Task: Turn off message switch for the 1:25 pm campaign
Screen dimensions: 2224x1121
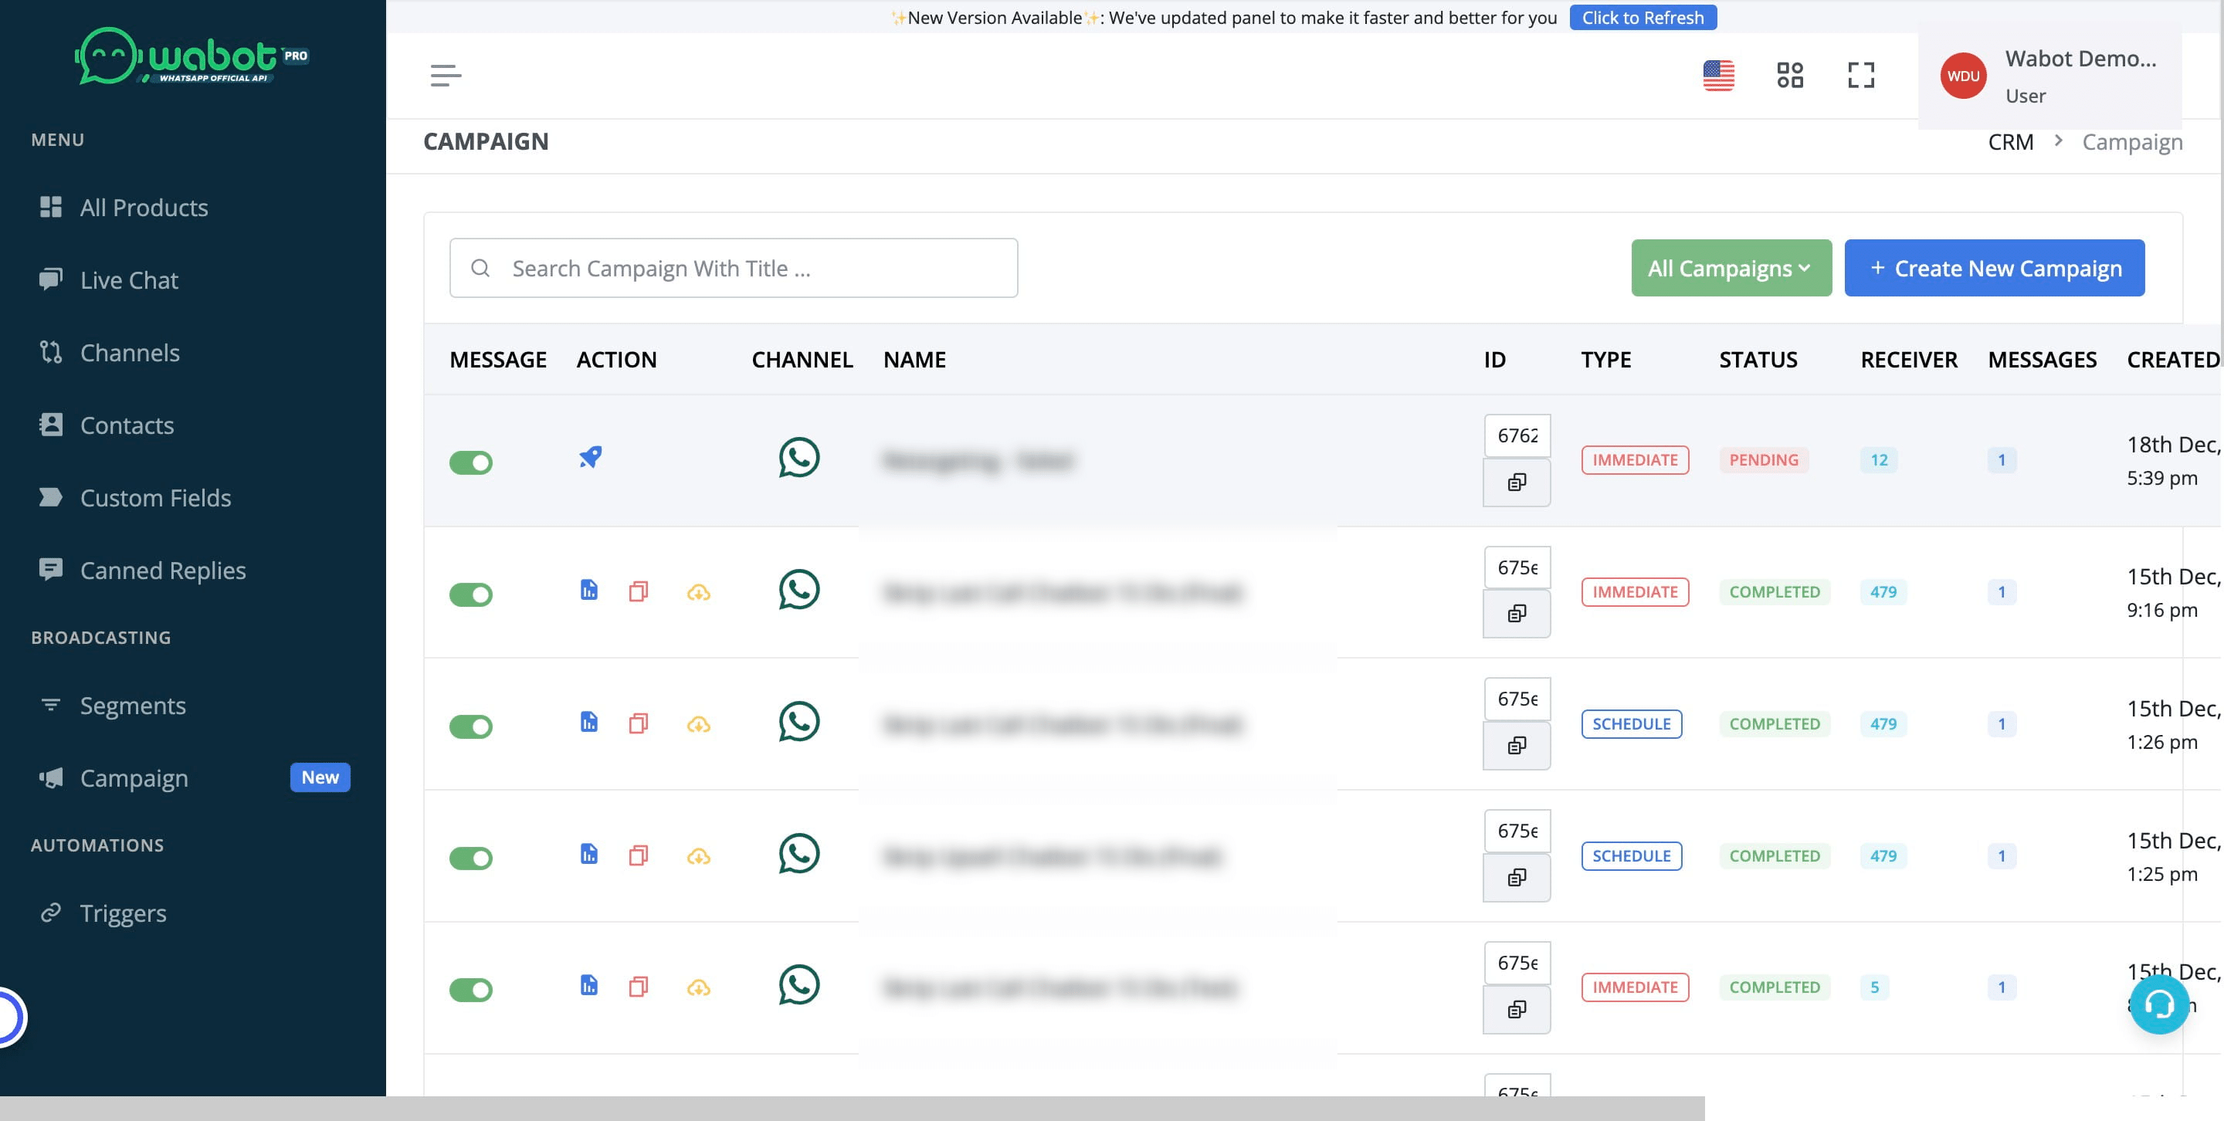Action: click(470, 858)
